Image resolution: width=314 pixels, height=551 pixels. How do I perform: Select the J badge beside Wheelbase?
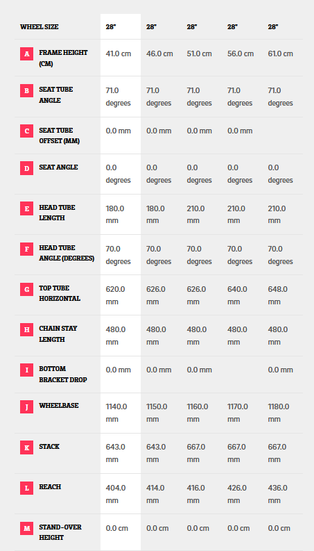pos(26,406)
